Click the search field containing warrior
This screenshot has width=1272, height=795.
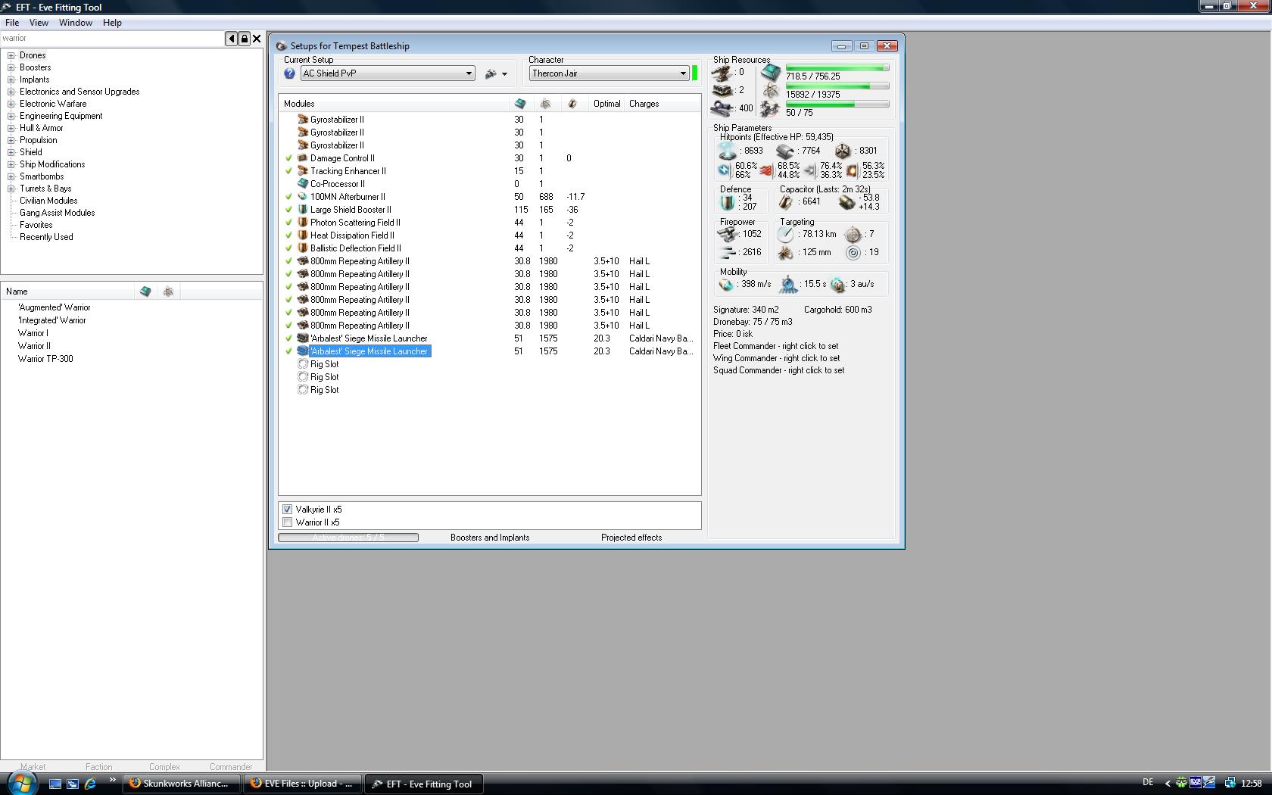pyautogui.click(x=113, y=39)
